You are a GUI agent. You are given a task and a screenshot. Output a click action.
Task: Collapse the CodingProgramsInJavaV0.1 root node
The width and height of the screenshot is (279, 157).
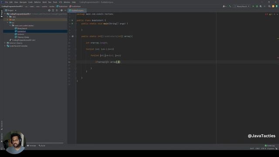(5, 14)
